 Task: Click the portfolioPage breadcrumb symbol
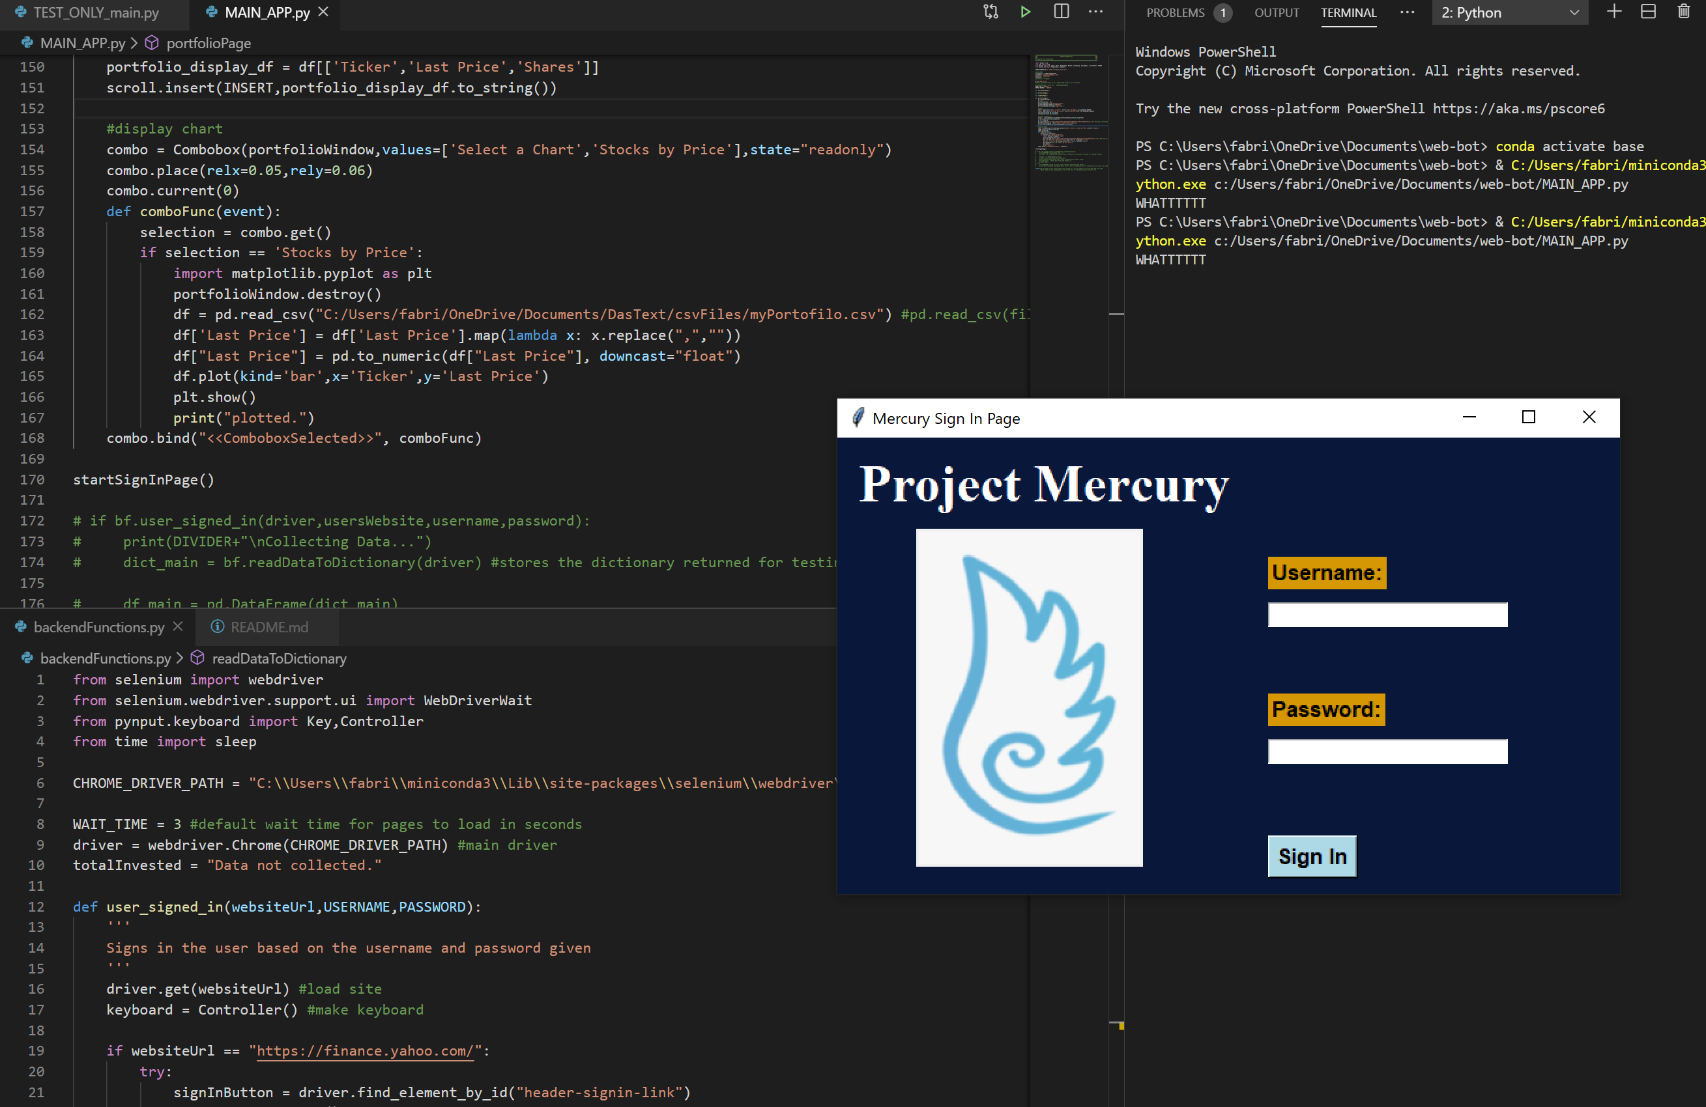208,43
